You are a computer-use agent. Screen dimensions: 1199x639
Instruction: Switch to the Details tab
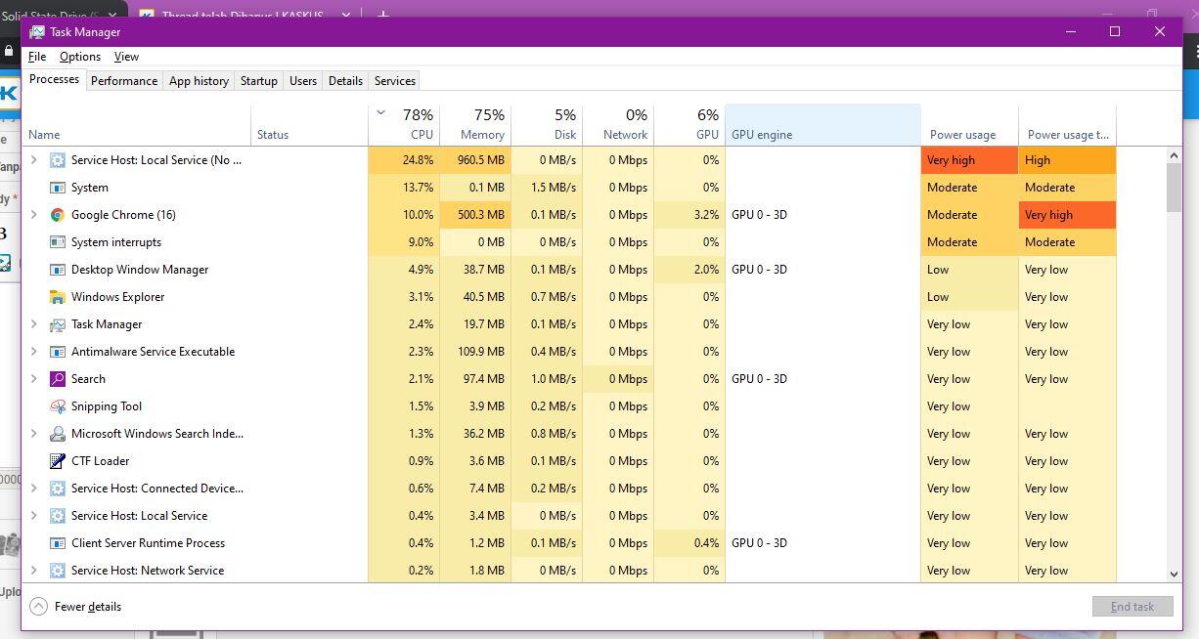[x=345, y=81]
